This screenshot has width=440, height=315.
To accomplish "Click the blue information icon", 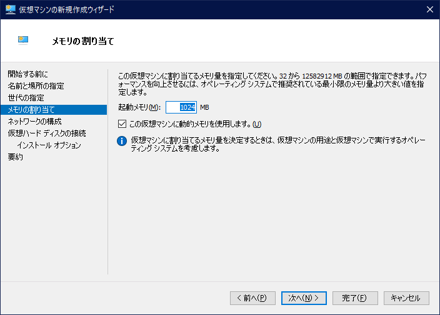I will click(x=122, y=141).
